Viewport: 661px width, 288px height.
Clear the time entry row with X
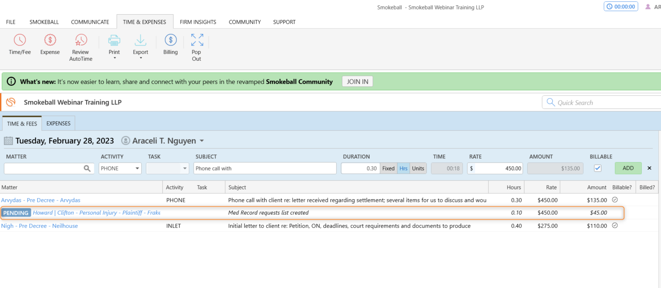pyautogui.click(x=649, y=168)
